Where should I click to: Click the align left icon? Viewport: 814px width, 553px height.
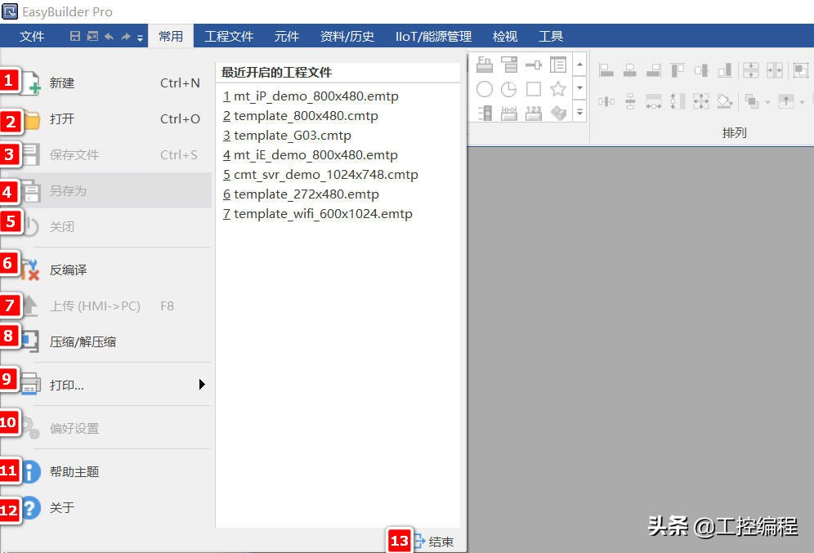(606, 70)
